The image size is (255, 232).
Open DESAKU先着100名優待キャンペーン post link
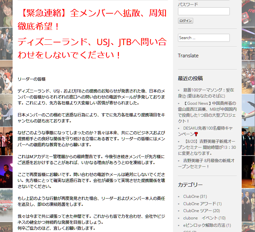coord(205,131)
